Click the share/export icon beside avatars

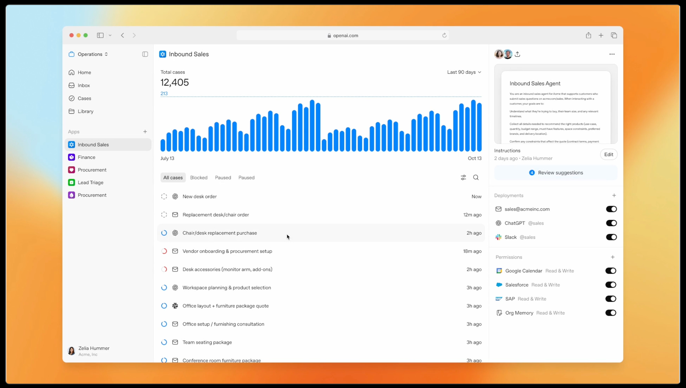[518, 54]
